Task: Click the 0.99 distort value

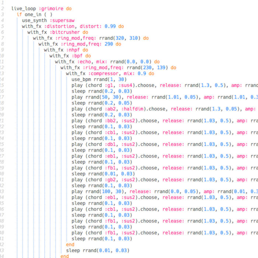Action: click(110, 26)
